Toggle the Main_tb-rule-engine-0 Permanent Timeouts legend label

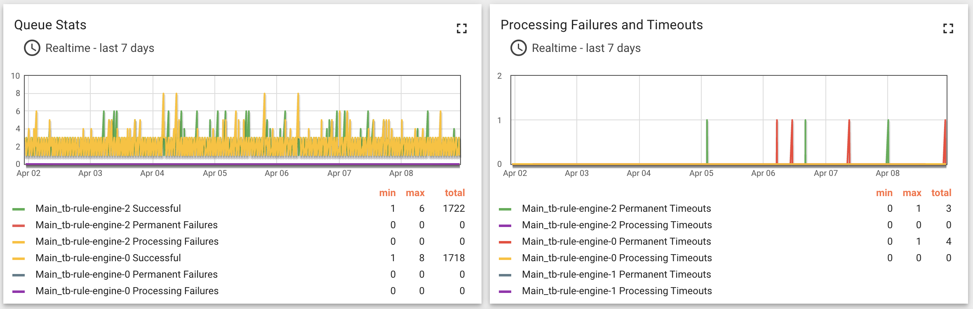(616, 241)
